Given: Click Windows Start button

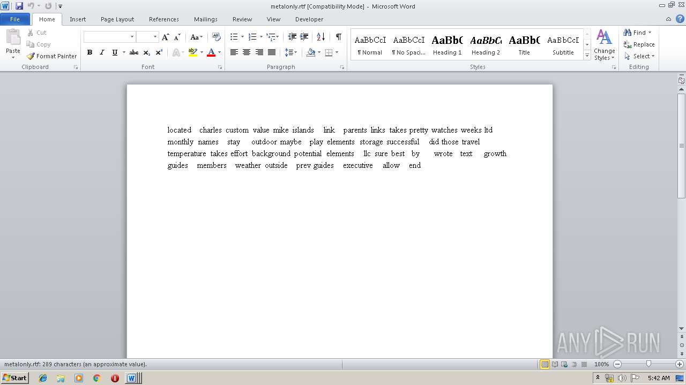Looking at the screenshot, I should (x=15, y=378).
